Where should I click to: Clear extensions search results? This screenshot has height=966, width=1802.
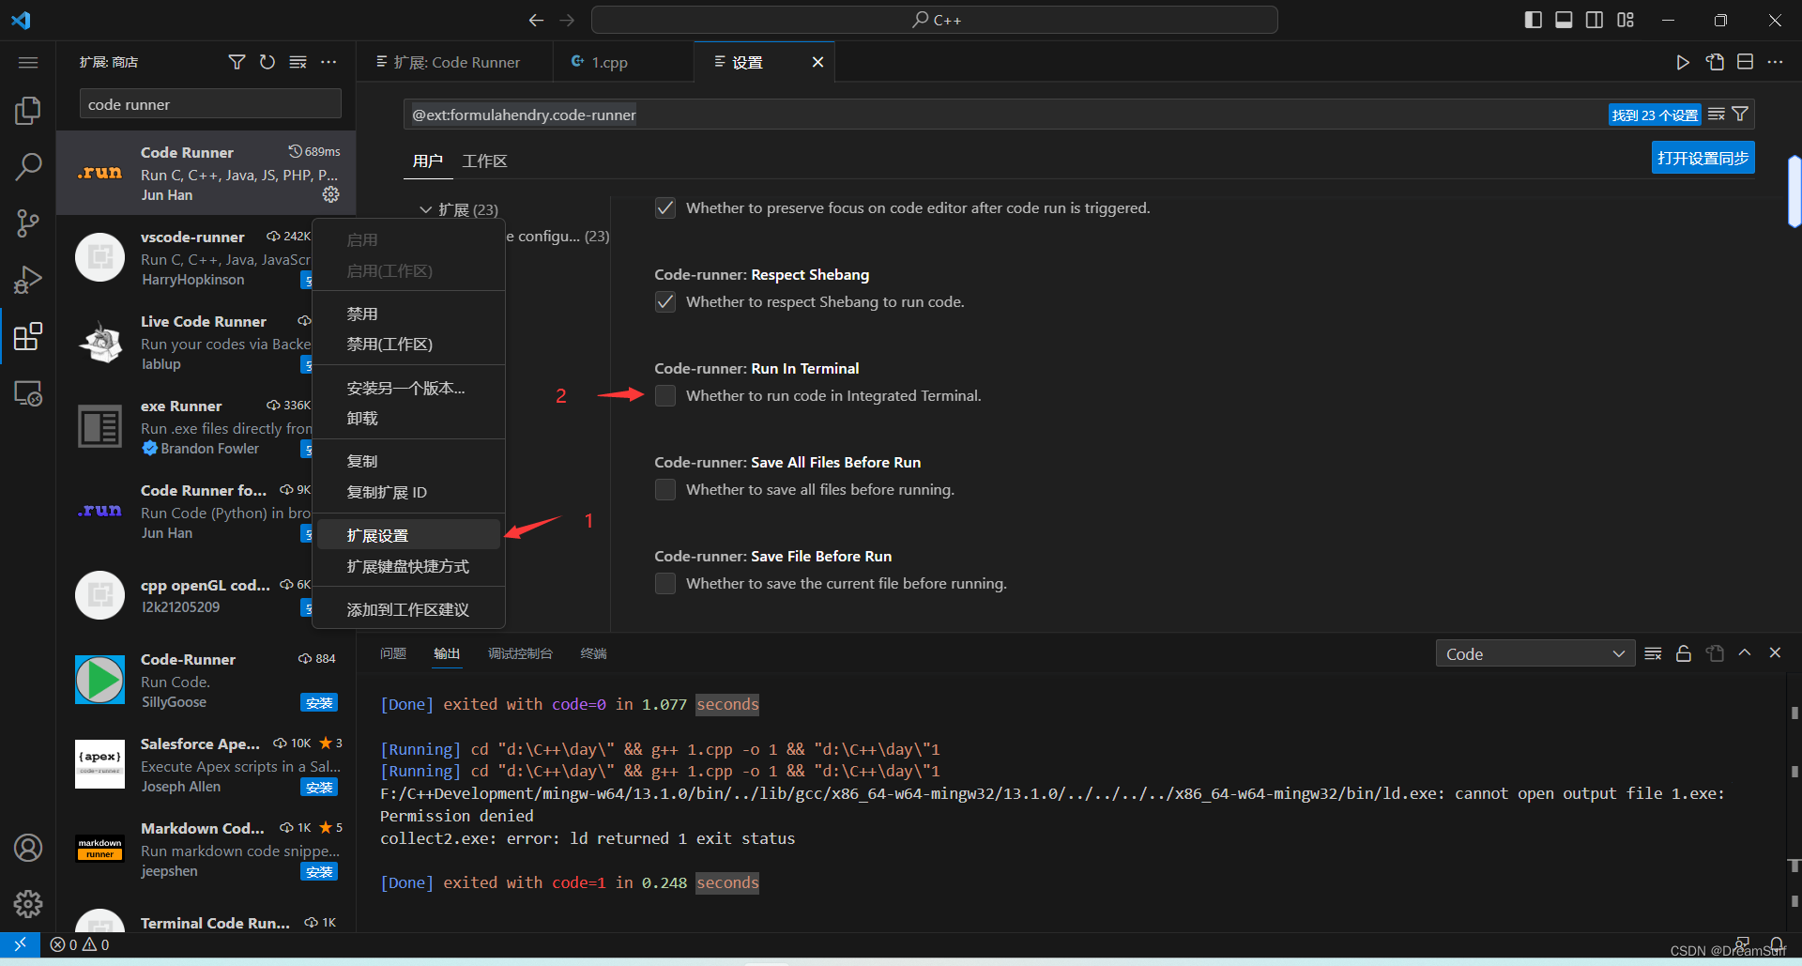[298, 62]
